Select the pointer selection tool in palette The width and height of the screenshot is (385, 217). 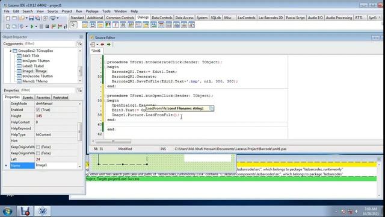(73, 25)
